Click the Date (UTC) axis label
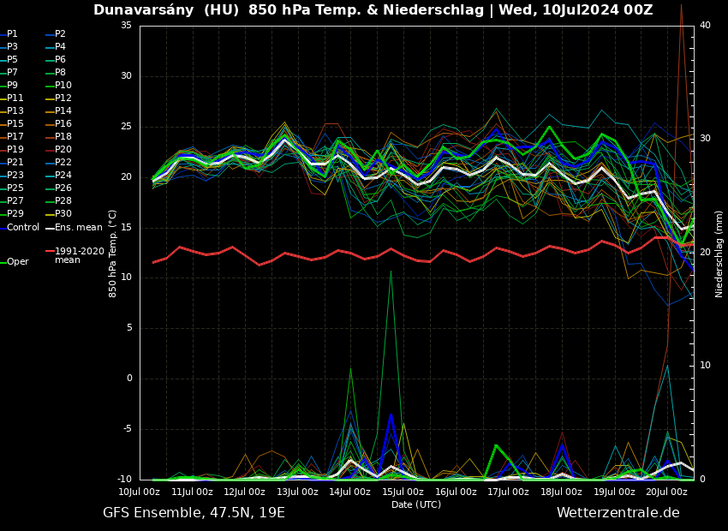Viewport: 728px width, 531px height. 416,504
